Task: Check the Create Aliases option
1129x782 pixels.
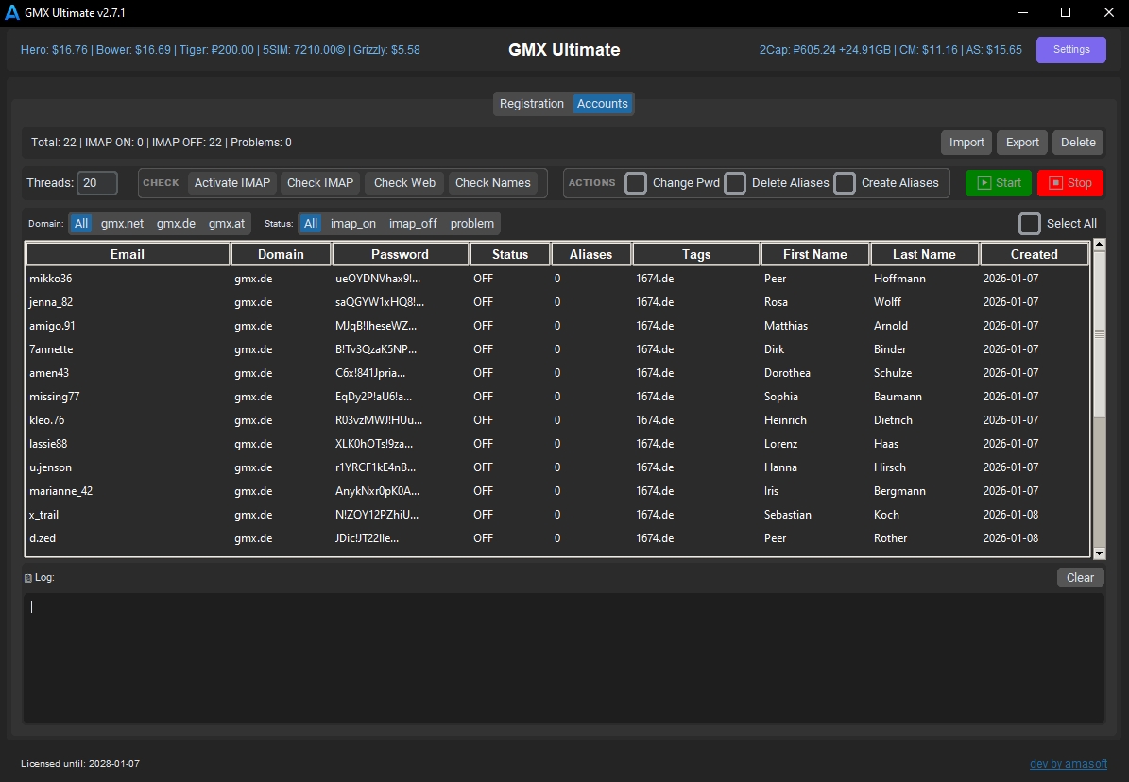Action: pos(845,183)
